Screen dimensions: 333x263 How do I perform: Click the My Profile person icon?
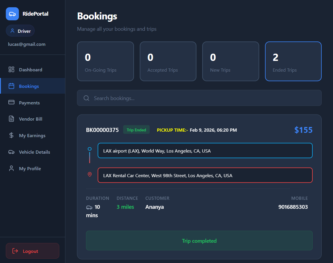[x=11, y=168]
